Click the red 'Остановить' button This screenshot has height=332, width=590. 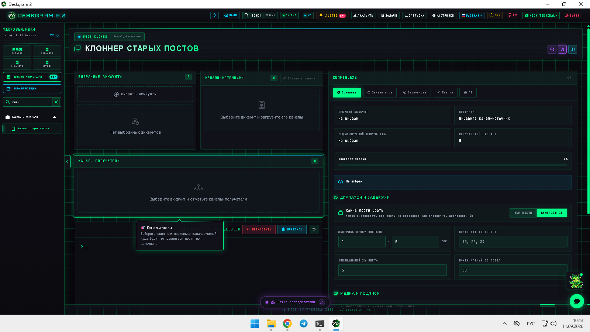pyautogui.click(x=259, y=229)
